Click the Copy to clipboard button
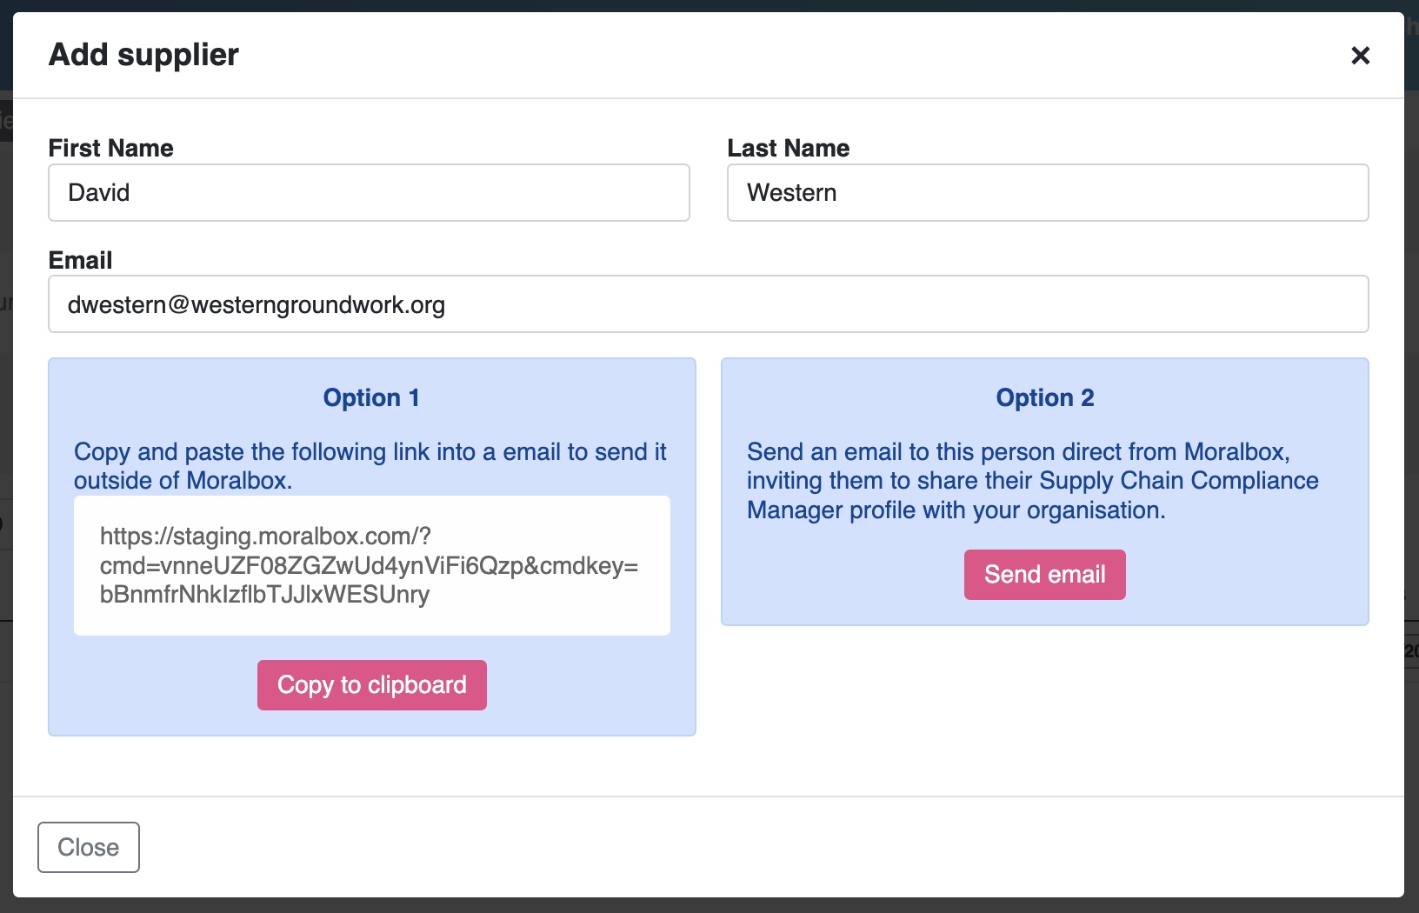This screenshot has width=1419, height=913. tap(371, 685)
